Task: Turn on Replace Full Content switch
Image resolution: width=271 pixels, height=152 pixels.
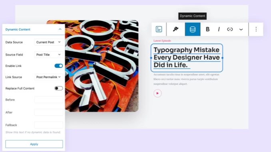Action: (59, 88)
